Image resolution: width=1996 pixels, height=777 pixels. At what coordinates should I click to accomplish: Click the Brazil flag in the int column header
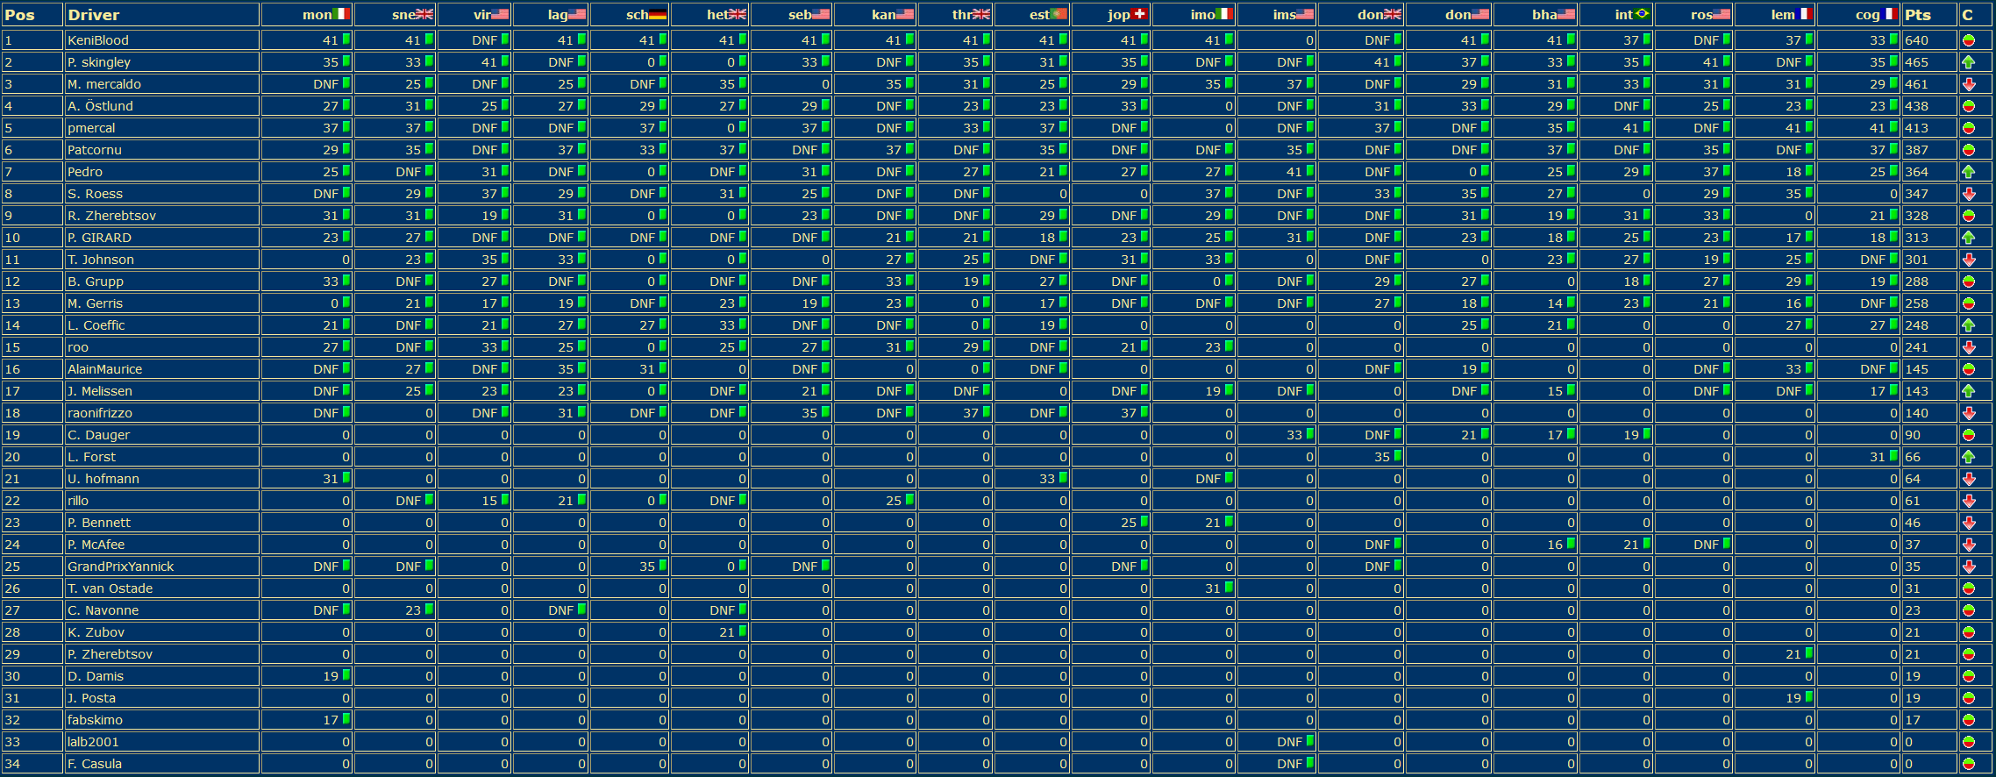point(1642,14)
